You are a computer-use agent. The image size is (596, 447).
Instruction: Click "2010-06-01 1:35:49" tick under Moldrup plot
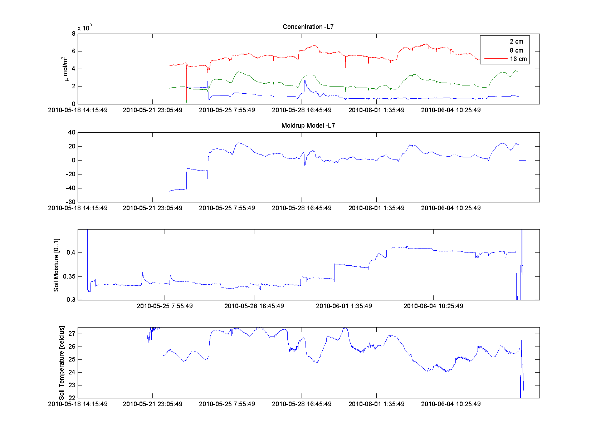click(x=376, y=208)
